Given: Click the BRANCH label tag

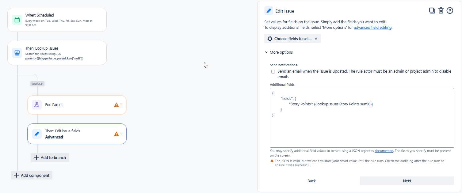Looking at the screenshot, I should pyautogui.click(x=37, y=84).
